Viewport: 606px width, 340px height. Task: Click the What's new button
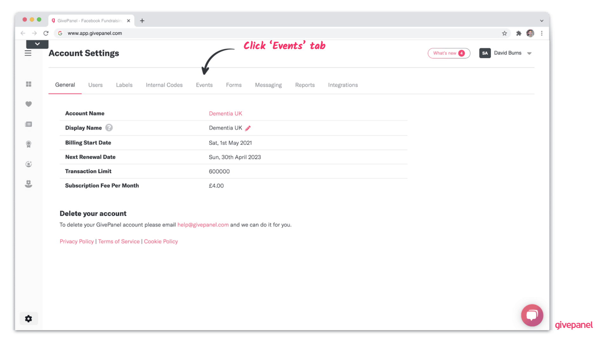(x=449, y=53)
